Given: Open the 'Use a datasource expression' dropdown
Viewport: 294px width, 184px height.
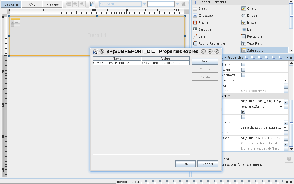Looking at the screenshot, I should click(285, 128).
